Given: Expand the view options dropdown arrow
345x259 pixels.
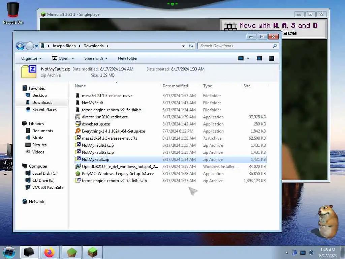Looking at the screenshot, I should point(248,58).
